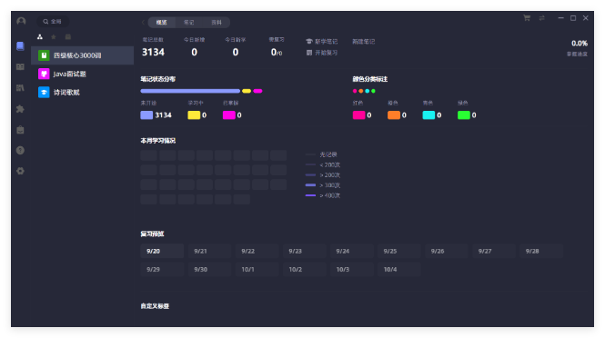Viewport: 605px width, 338px height.
Task: Click the magenta mastered status swatch
Action: coord(228,114)
